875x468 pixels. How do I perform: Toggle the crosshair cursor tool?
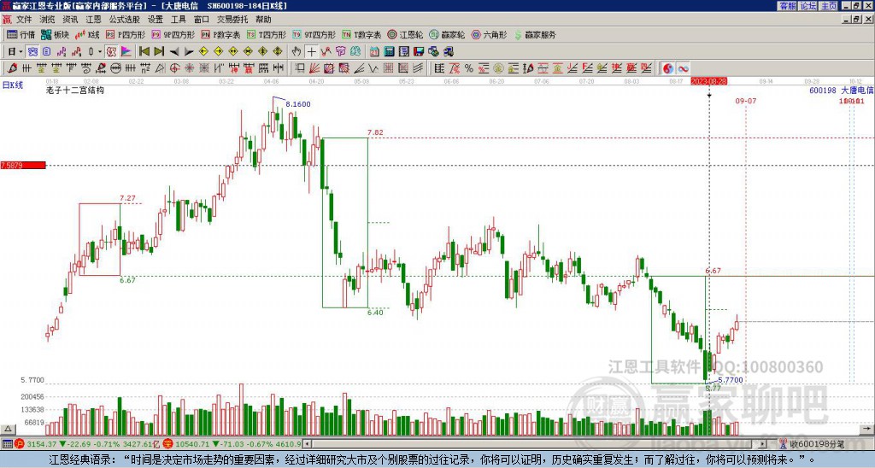[311, 52]
